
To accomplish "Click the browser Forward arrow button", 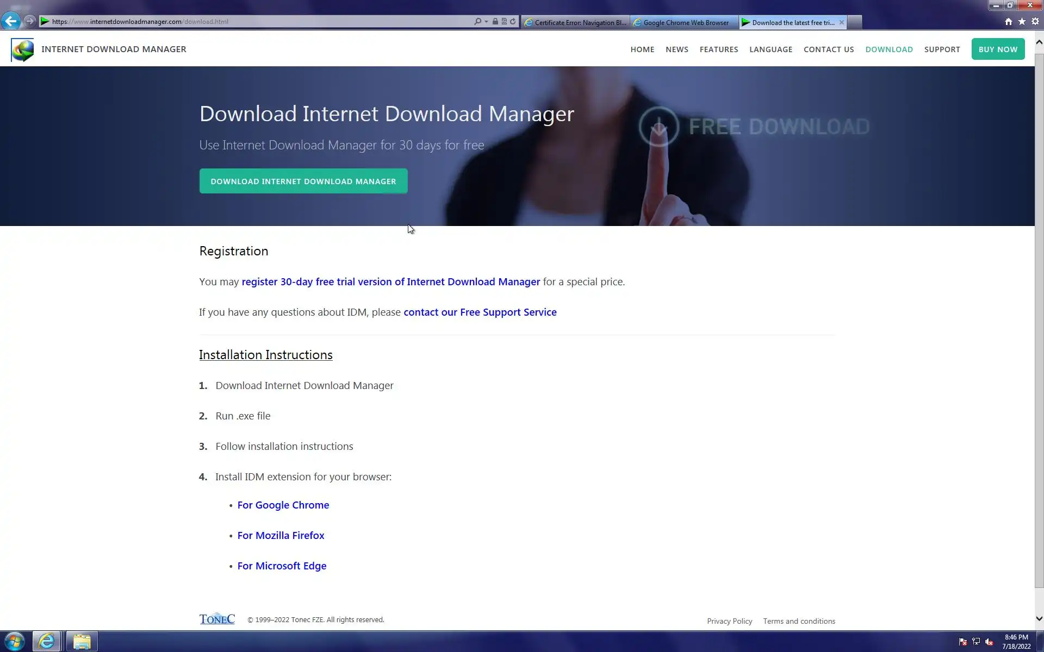I will click(30, 21).
